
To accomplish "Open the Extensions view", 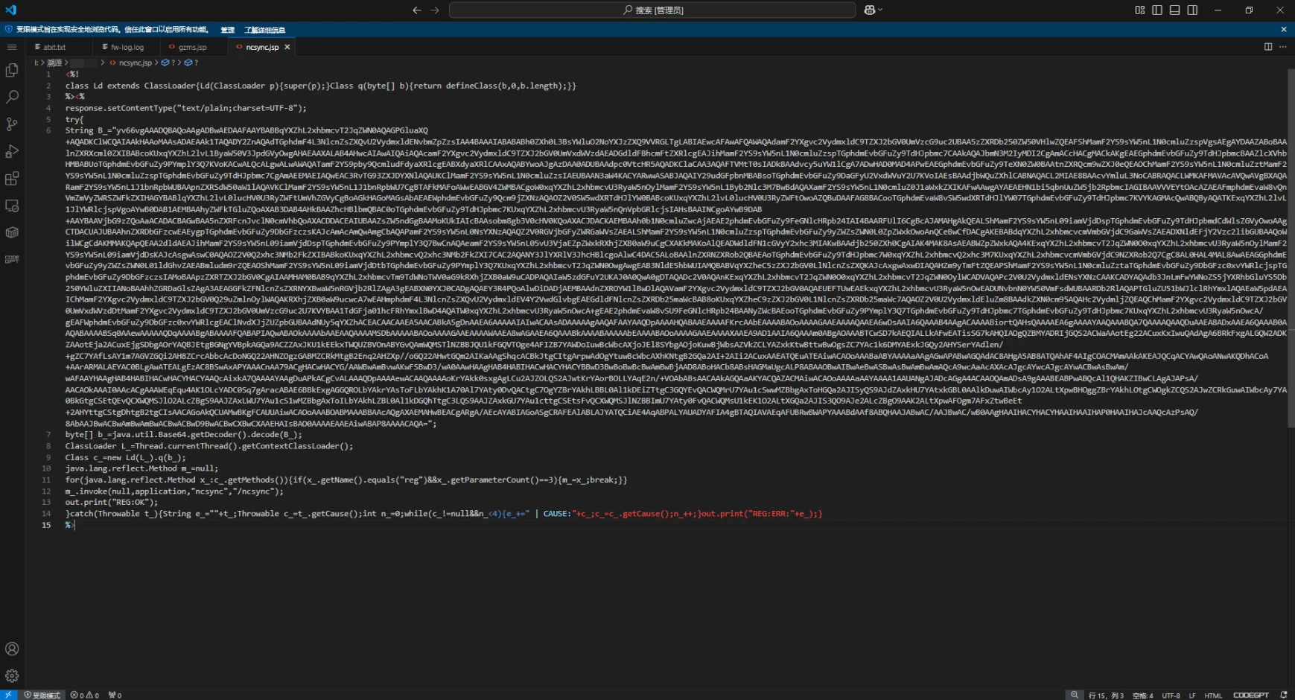I will [x=12, y=179].
